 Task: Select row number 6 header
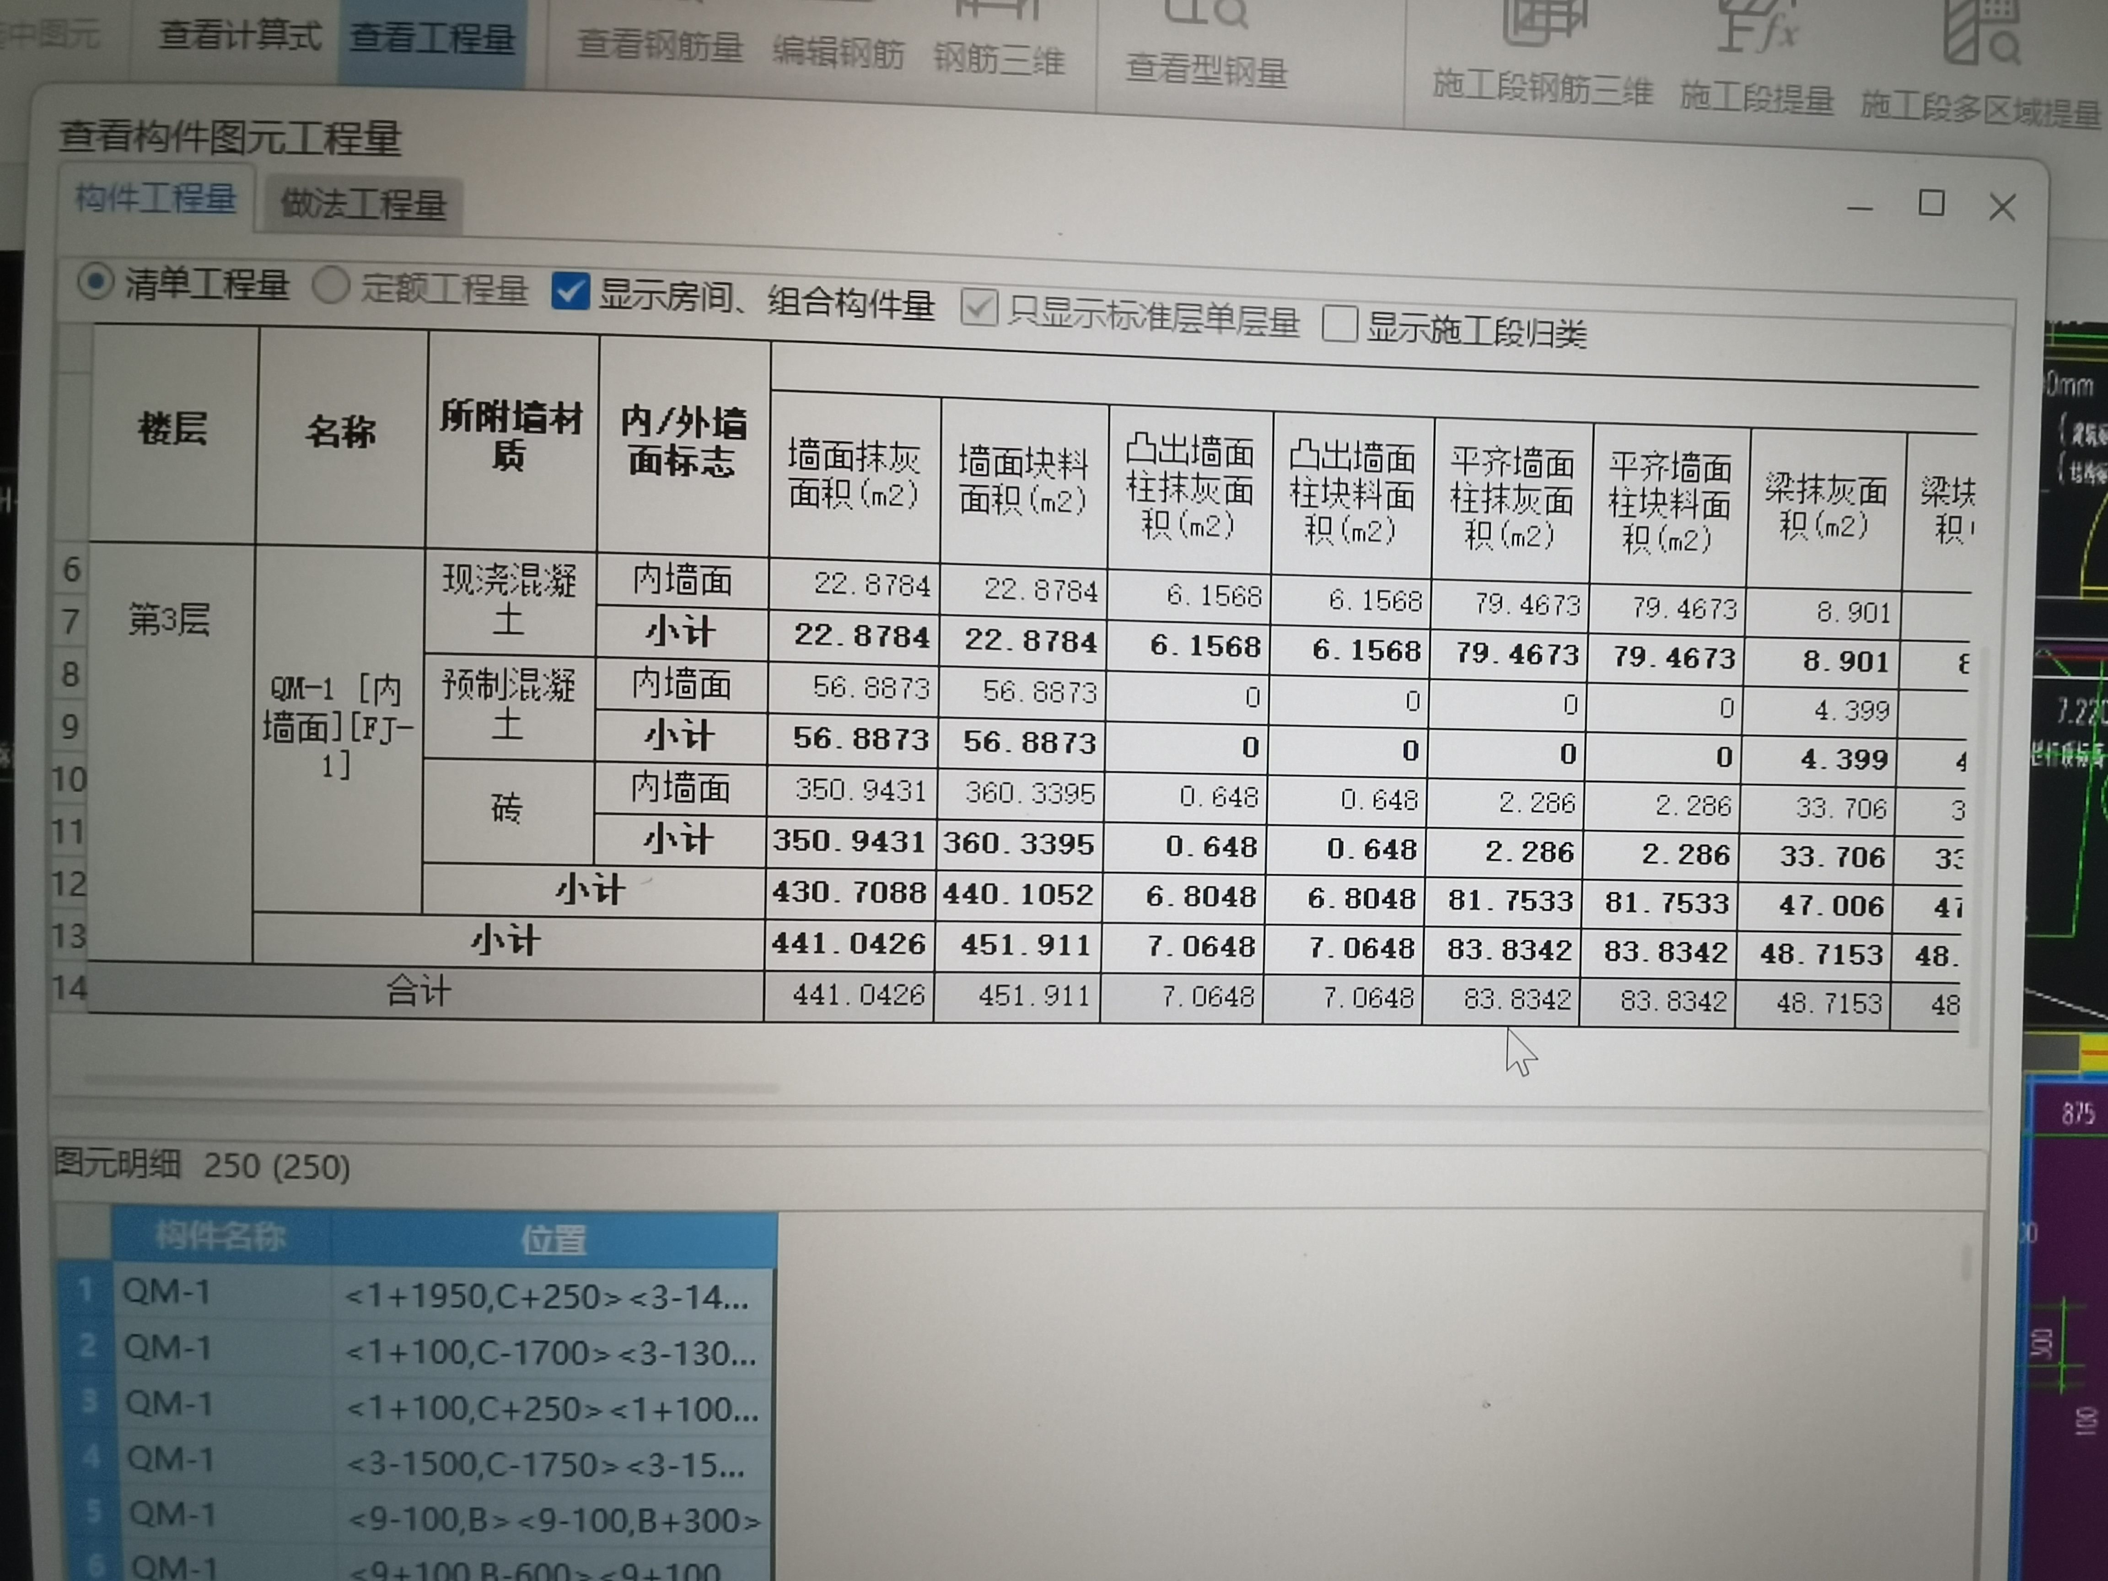71,570
